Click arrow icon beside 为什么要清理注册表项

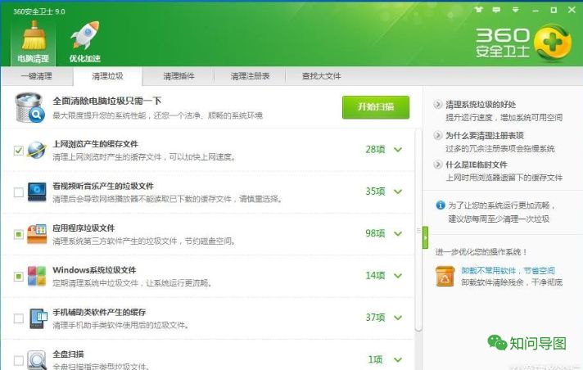(438, 135)
